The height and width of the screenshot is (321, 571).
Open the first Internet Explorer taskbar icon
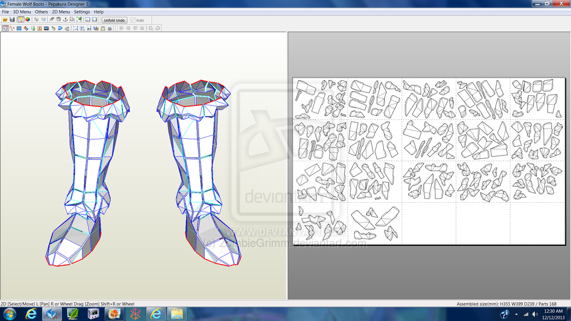(x=31, y=314)
